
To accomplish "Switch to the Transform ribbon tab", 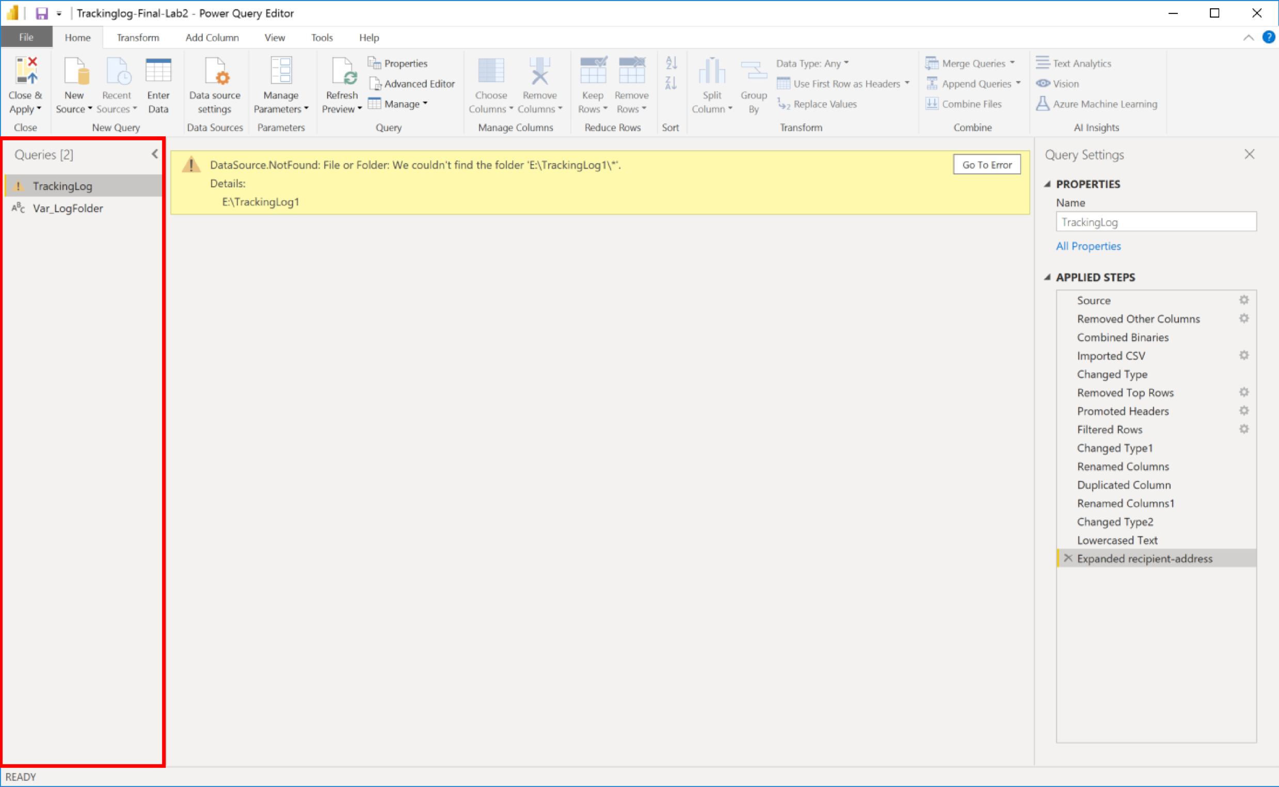I will 137,37.
